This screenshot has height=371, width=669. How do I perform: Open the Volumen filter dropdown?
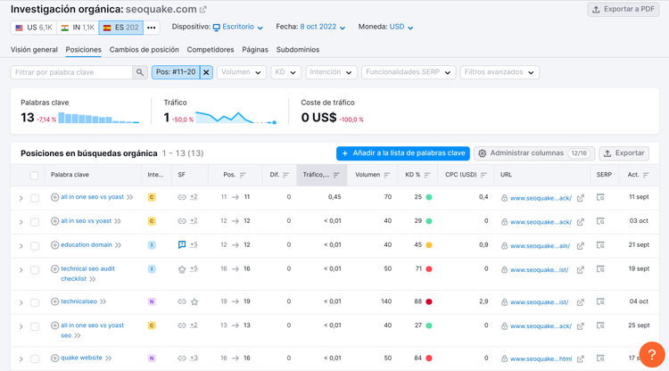tap(242, 72)
